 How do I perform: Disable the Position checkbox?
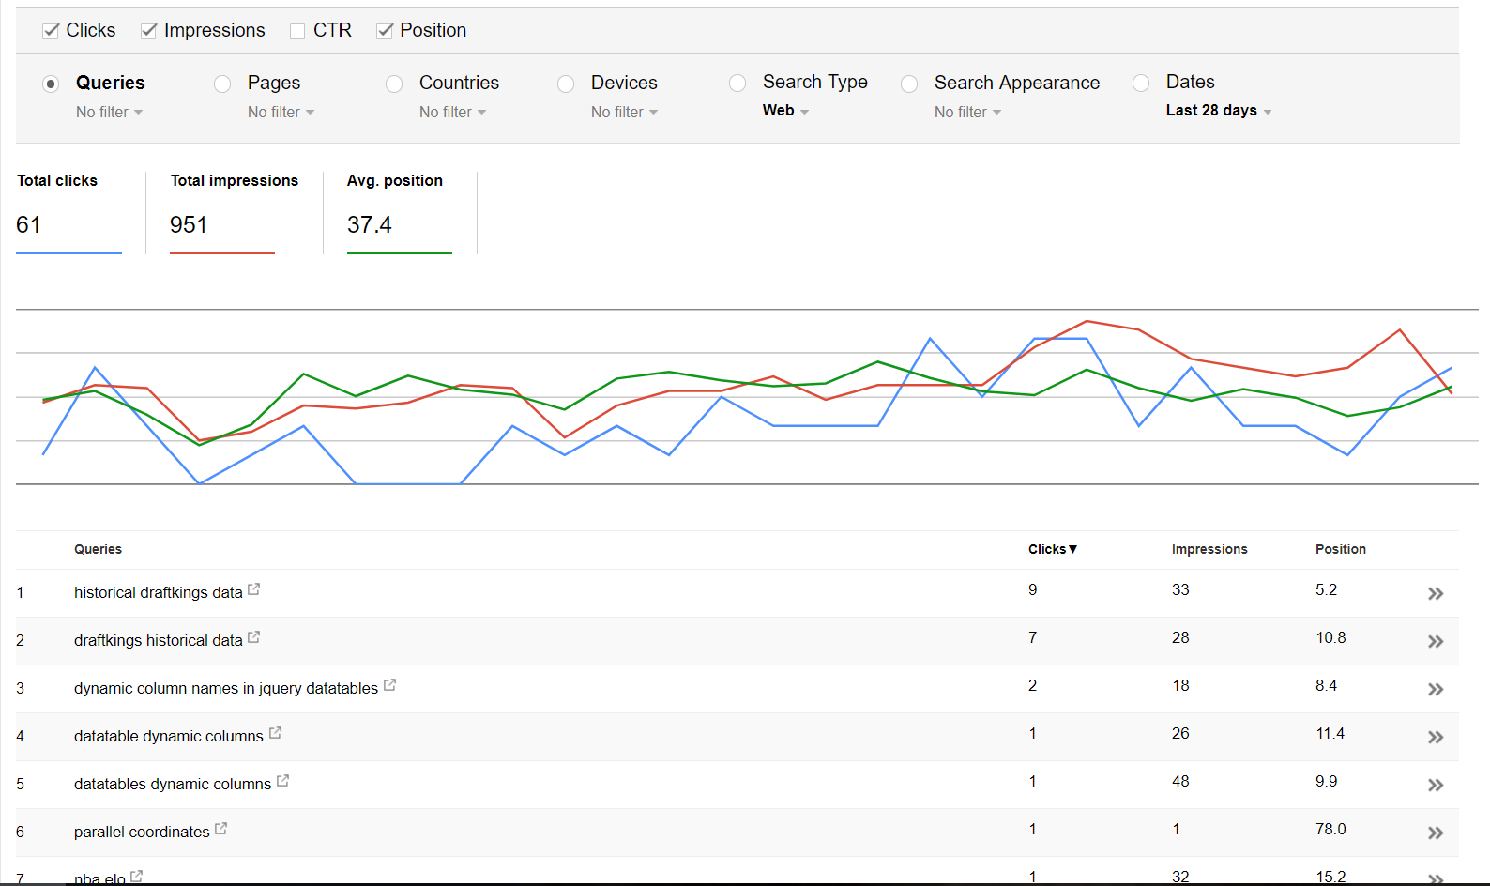tap(385, 31)
